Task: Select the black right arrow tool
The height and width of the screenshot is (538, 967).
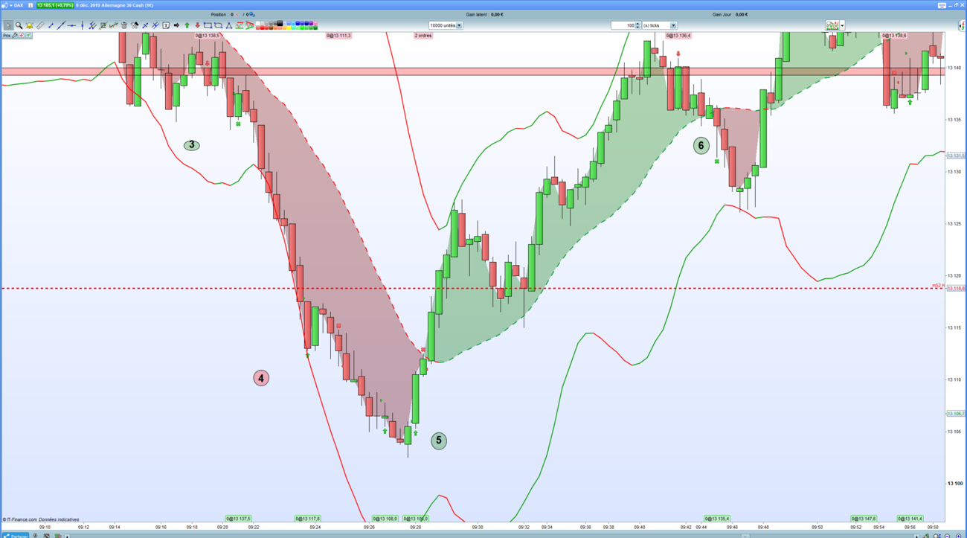Action: tap(176, 25)
